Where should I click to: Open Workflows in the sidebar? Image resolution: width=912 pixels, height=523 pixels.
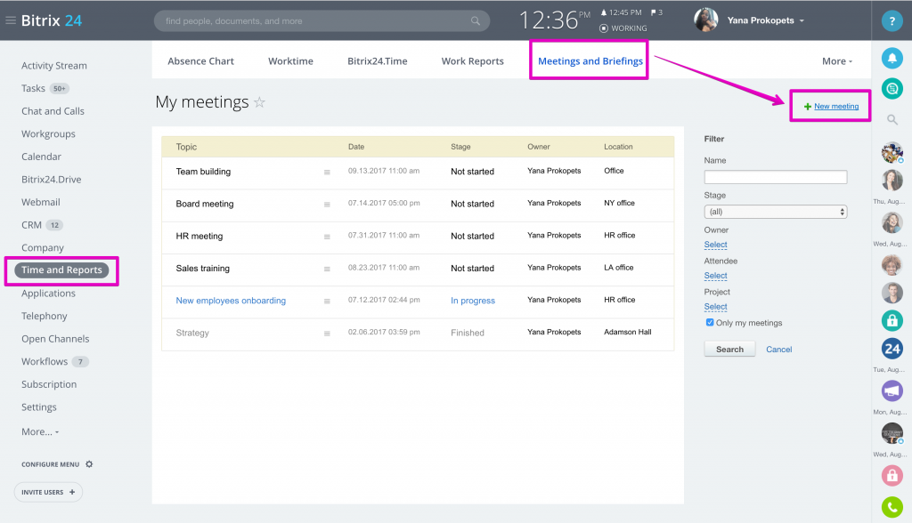(45, 361)
